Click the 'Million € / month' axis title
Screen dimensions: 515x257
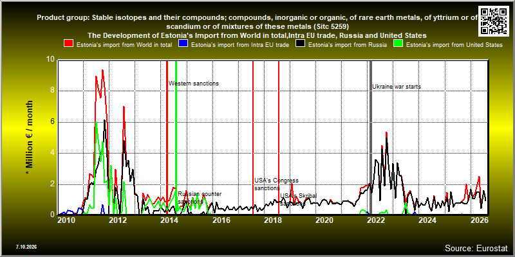[x=30, y=137]
